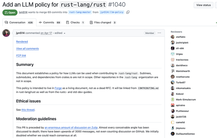Image resolution: width=217 pixels, height=138 pixels.
Task: Click the GuillaumeGomez reviewer name
Action: pos(185,134)
